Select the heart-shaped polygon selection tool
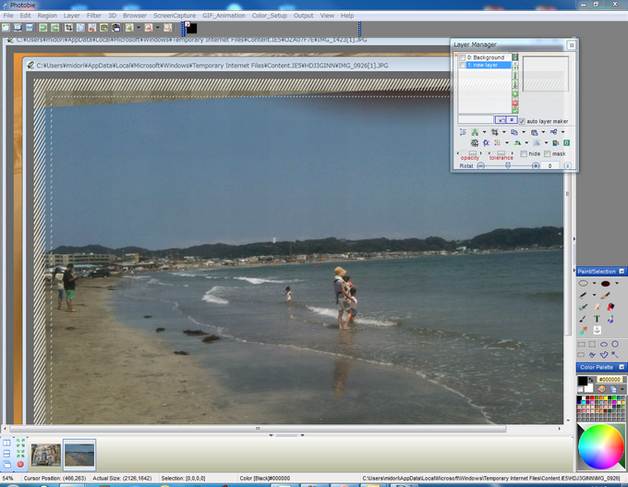 click(x=604, y=355)
